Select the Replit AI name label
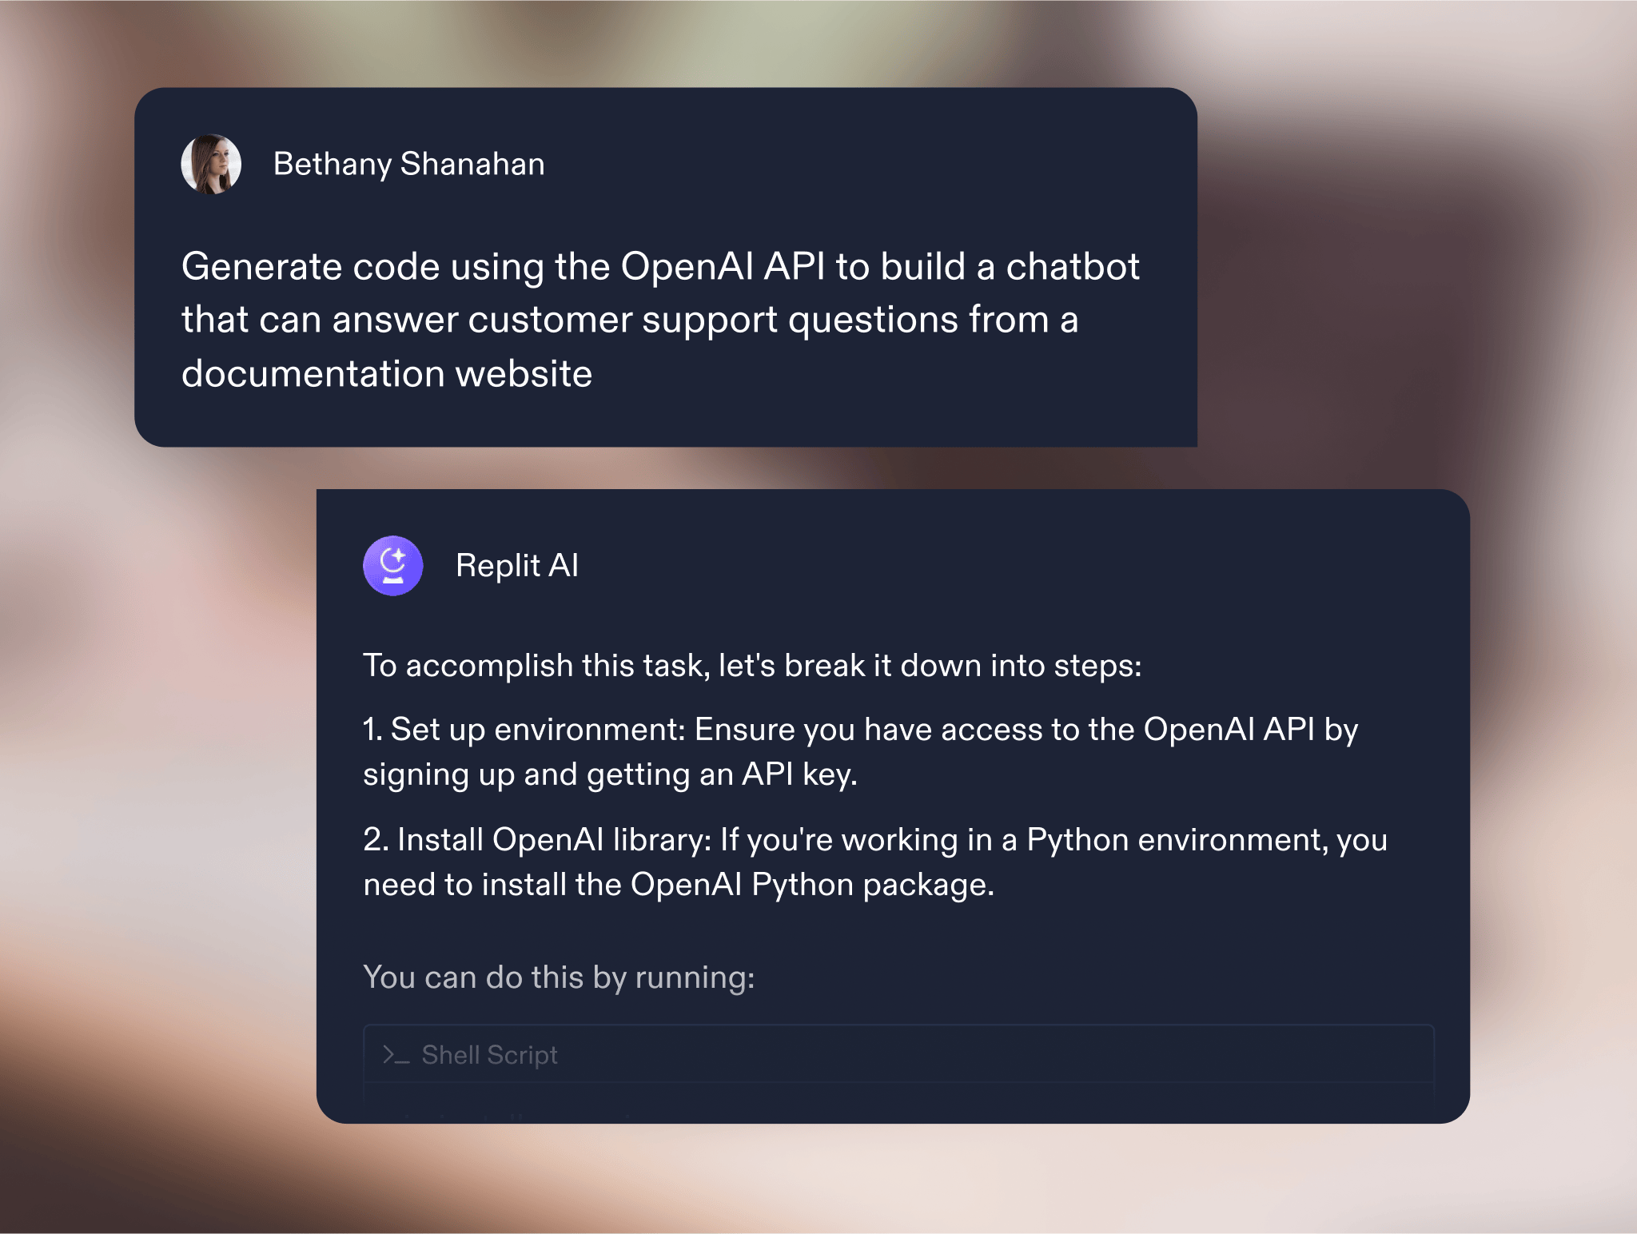This screenshot has height=1234, width=1637. [516, 565]
